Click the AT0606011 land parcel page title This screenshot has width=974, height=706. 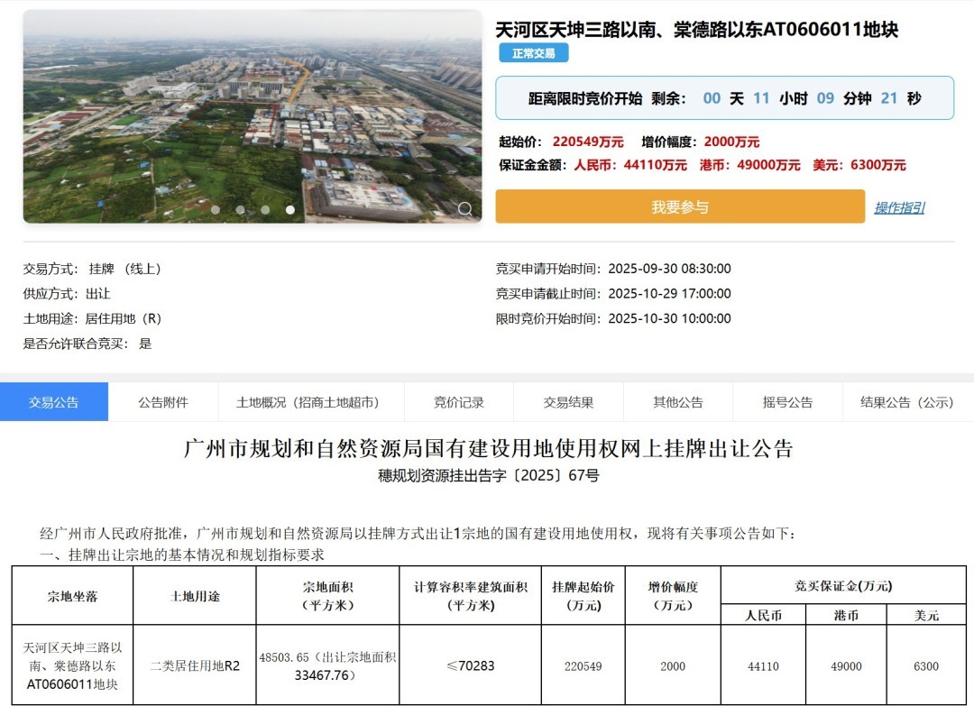coord(696,30)
